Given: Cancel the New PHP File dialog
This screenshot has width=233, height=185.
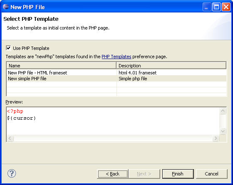Looking at the screenshot, I should (x=212, y=174).
